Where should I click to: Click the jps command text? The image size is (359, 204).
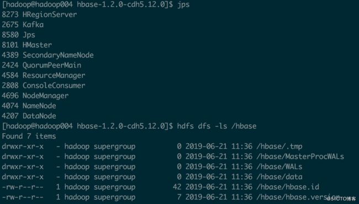pos(183,5)
